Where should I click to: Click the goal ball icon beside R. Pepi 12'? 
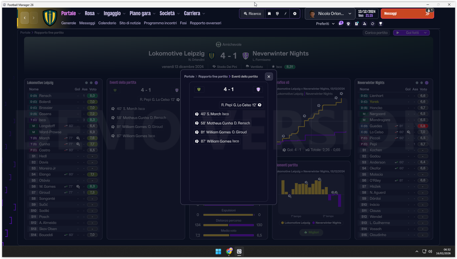[x=260, y=105]
